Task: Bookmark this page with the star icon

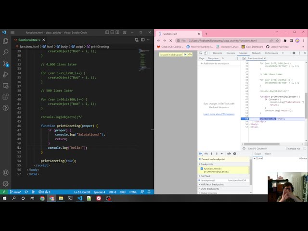Action: click(277, 40)
